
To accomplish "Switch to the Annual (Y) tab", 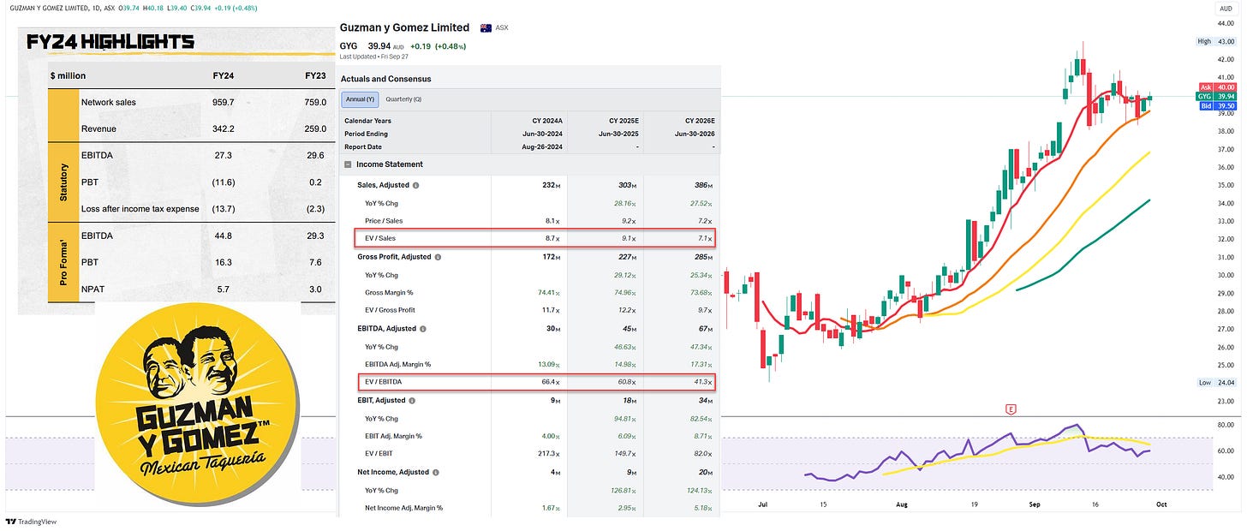I will coord(359,99).
